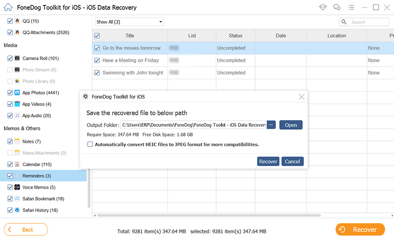Open the output folder
The image size is (394, 241).
tap(291, 125)
